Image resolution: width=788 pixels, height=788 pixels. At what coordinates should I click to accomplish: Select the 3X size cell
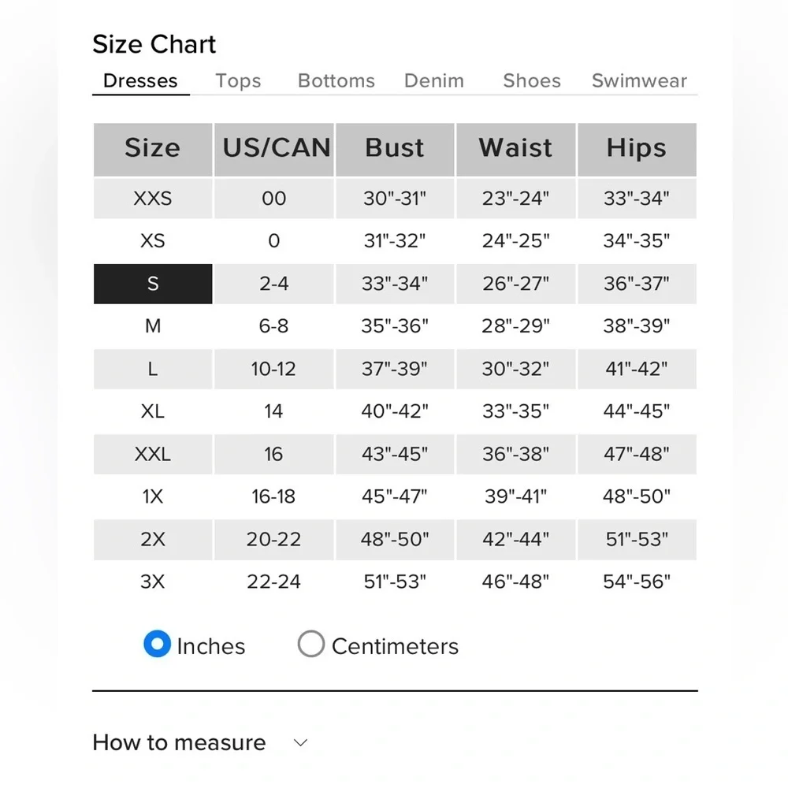click(x=153, y=582)
